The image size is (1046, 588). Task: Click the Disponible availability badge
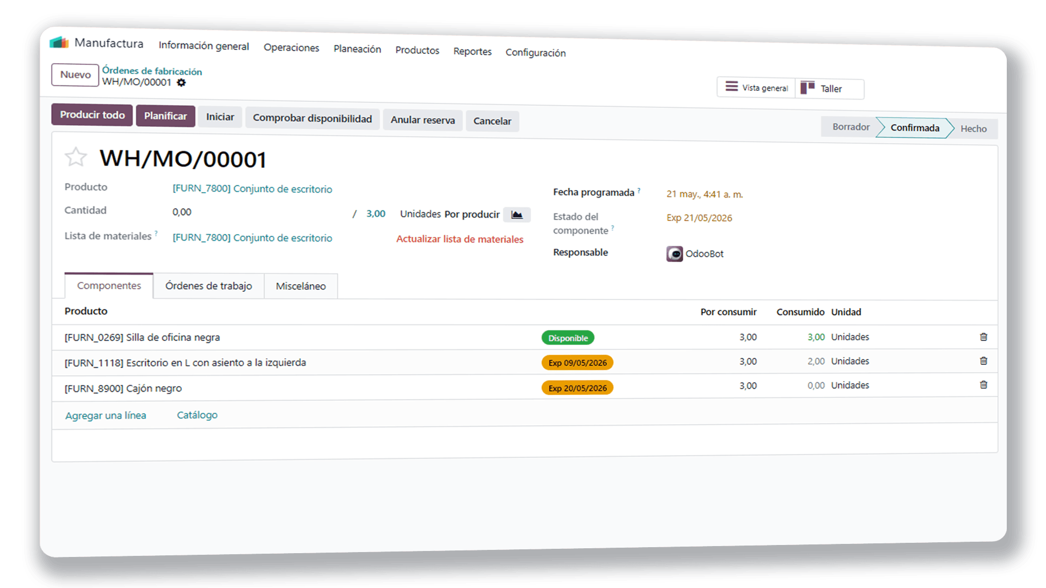tap(568, 338)
